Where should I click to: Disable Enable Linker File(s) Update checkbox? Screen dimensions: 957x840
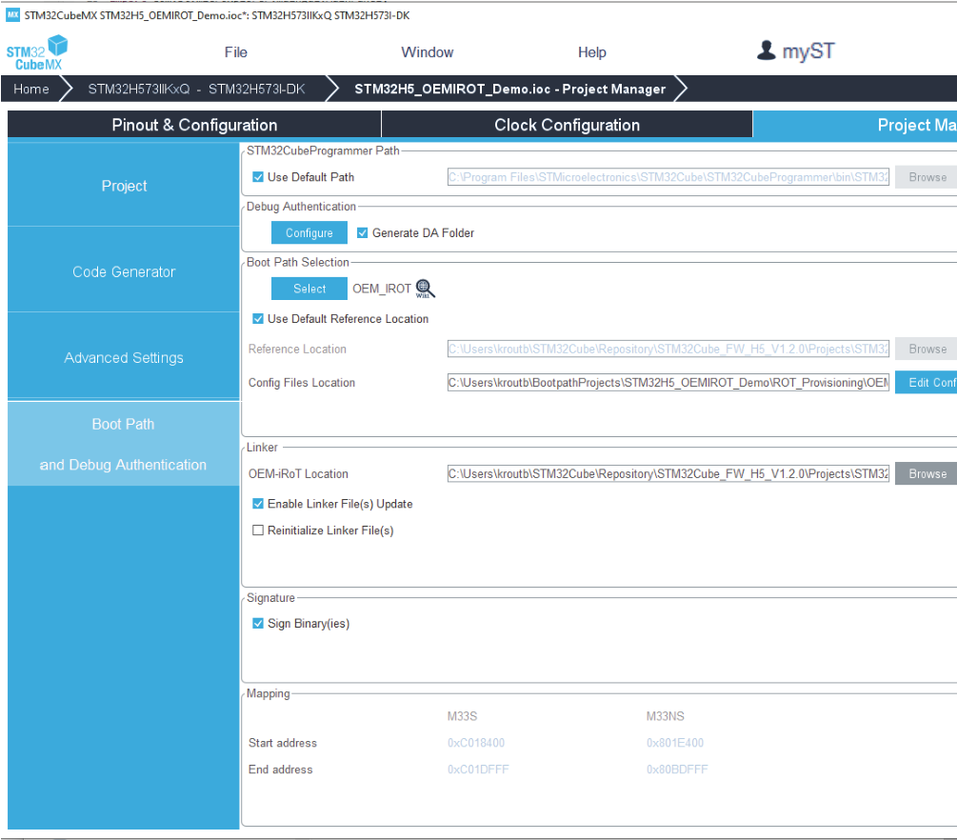pos(258,504)
